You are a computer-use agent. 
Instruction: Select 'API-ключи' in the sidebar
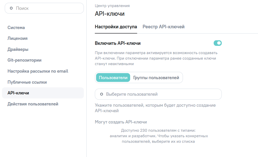coord(43,93)
